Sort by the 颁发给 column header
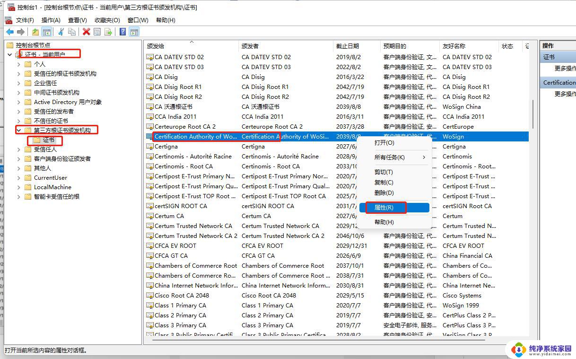The width and height of the screenshot is (576, 359). 192,46
